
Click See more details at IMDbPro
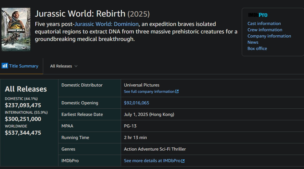152,161
